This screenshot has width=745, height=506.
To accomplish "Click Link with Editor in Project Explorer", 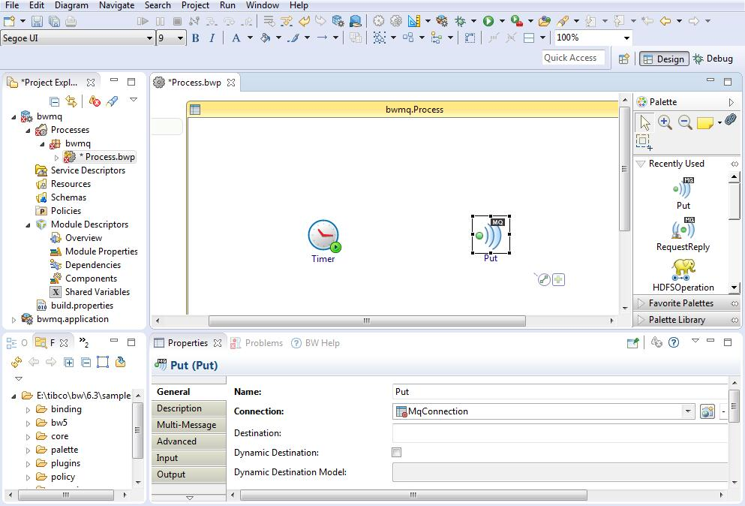I will pyautogui.click(x=71, y=101).
